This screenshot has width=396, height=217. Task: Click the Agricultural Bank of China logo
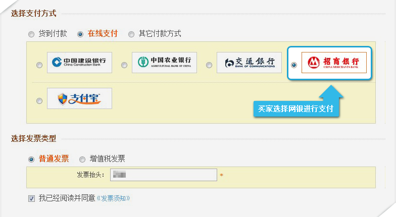165,63
